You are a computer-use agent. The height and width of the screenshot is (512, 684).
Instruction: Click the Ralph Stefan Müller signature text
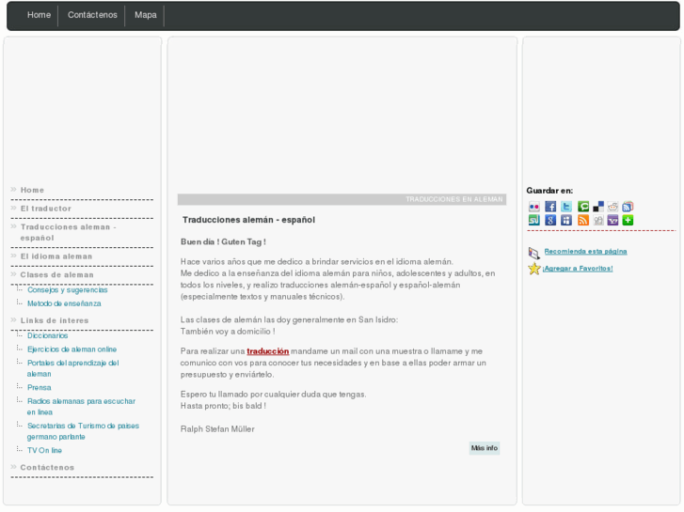[x=217, y=429]
